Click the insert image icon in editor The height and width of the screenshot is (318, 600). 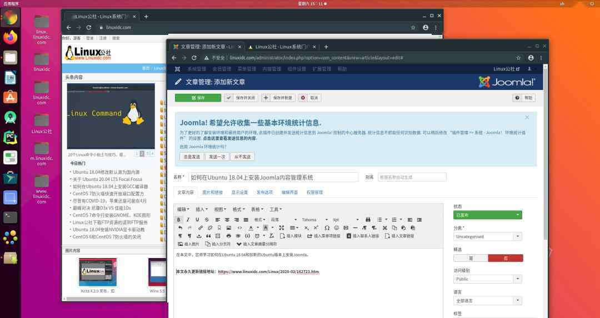(229, 228)
